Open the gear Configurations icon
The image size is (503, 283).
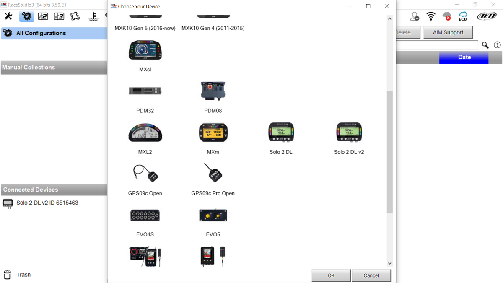click(x=26, y=16)
